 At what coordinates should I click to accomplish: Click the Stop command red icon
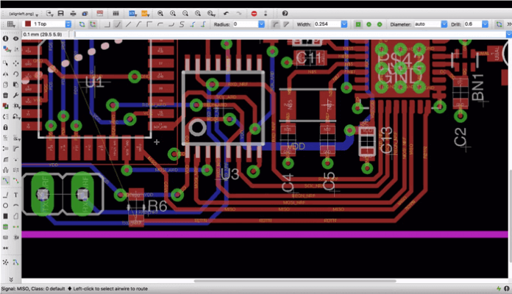coord(254,13)
